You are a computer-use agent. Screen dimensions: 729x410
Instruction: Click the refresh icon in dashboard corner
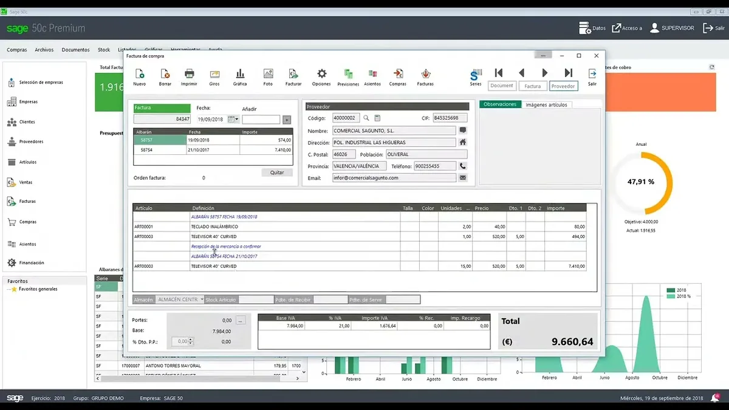712,67
